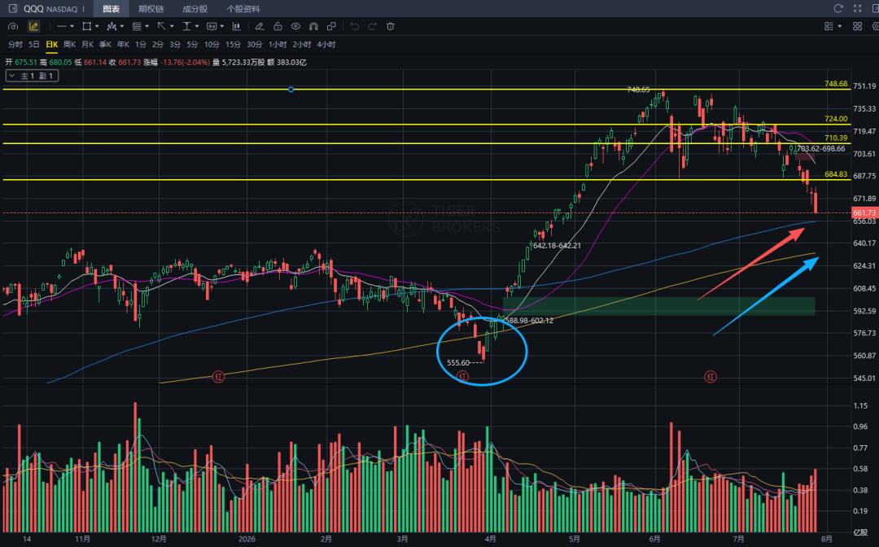Expand the 主1 副1 indicator selector

click(32, 76)
